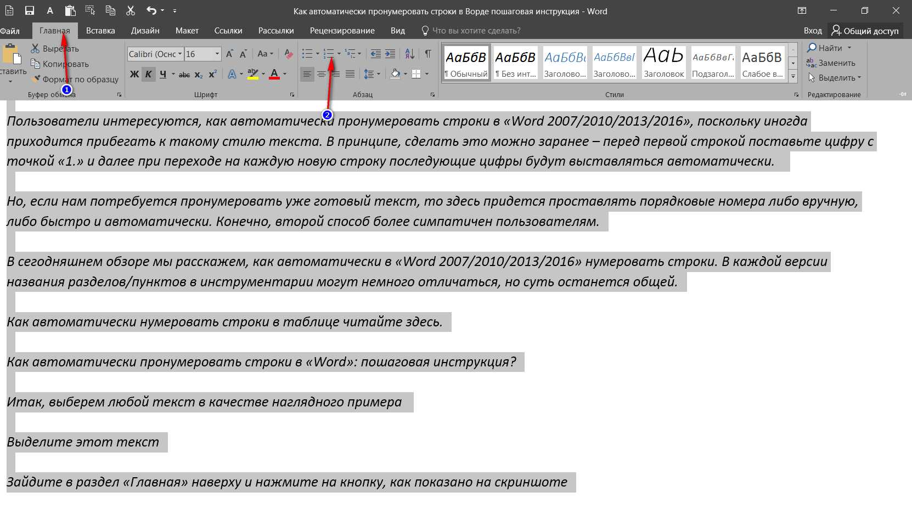Click the borders icon
Image resolution: width=912 pixels, height=520 pixels.
click(x=416, y=74)
